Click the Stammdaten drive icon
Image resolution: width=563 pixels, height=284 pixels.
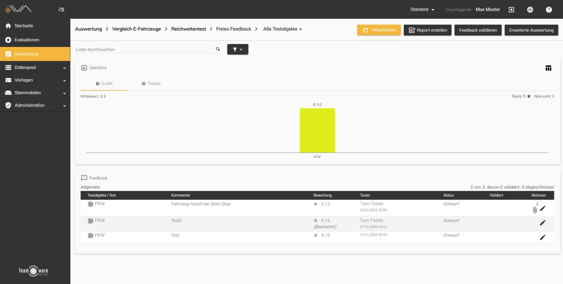(8, 93)
